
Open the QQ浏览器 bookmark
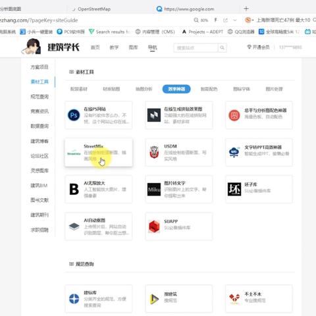tap(241, 32)
